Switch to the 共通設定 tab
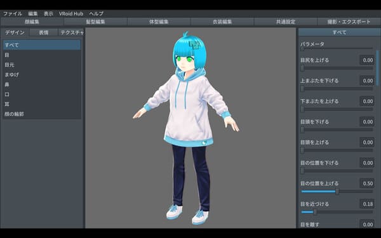381x238 pixels. [286, 22]
